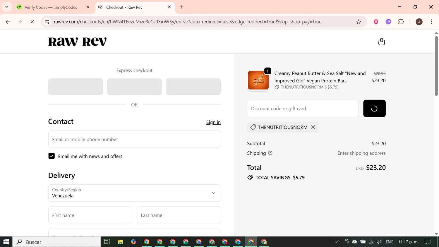Click the Creamy Peanut Butter product title
Image resolution: width=439 pixels, height=247 pixels.
pyautogui.click(x=320, y=77)
